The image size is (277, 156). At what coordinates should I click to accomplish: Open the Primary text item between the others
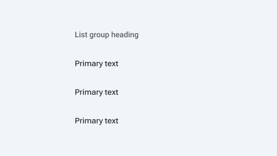click(x=97, y=92)
